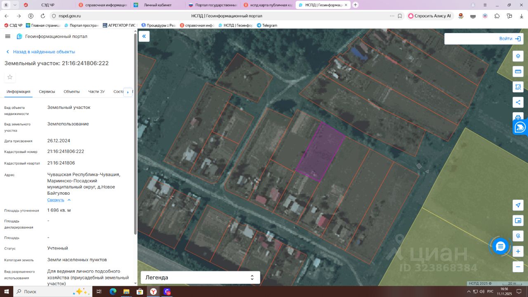Select the purple highlighted land plot on the map
Screen dimensions: 528x297
[321, 152]
